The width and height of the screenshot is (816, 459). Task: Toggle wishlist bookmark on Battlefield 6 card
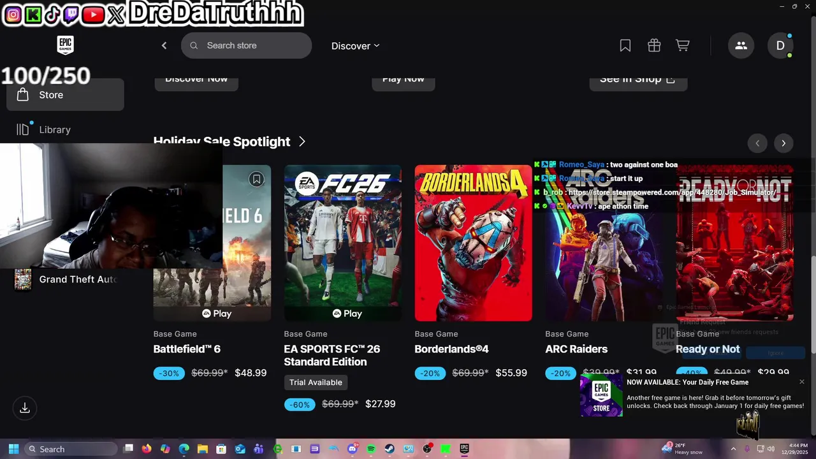tap(256, 179)
